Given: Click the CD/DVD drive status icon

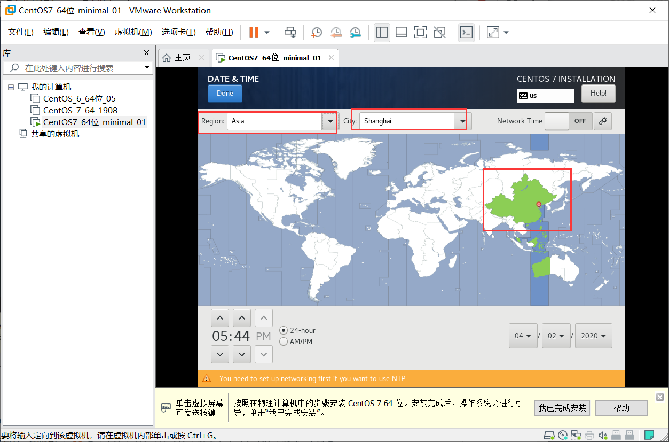Looking at the screenshot, I should pyautogui.click(x=563, y=435).
